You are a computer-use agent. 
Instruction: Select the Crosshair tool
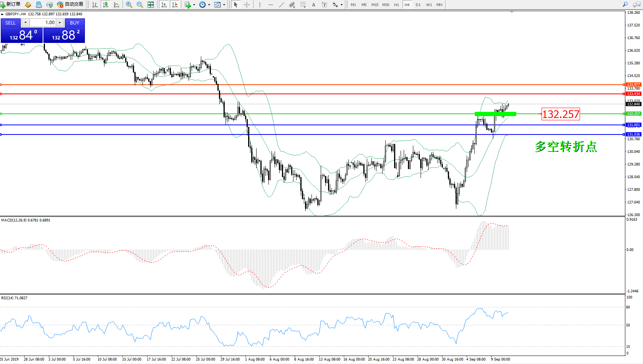[247, 5]
